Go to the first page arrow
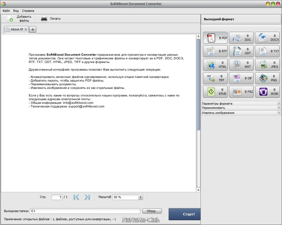This screenshot has height=225, width=282. coord(76,197)
